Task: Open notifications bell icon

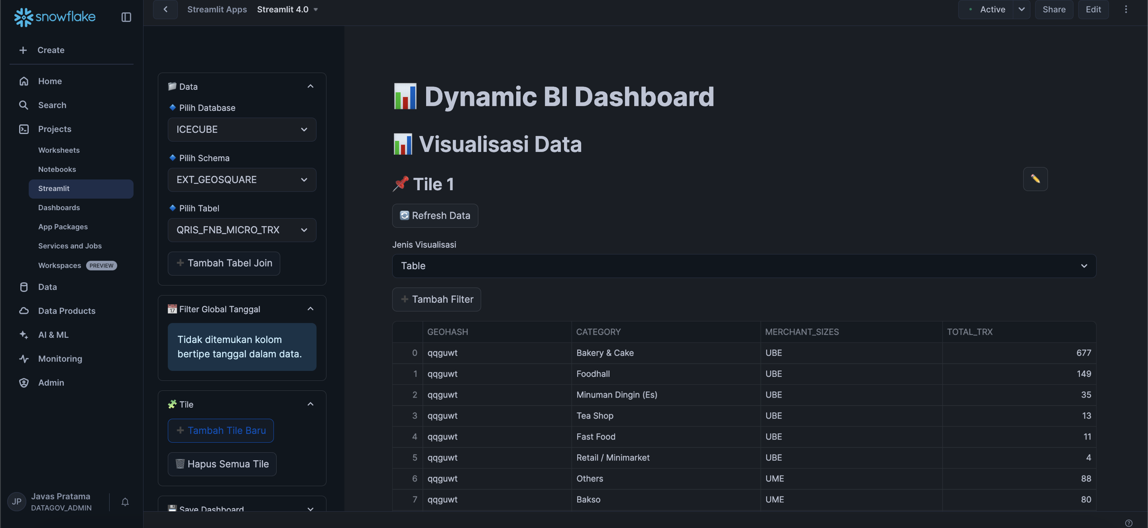Action: click(x=125, y=502)
